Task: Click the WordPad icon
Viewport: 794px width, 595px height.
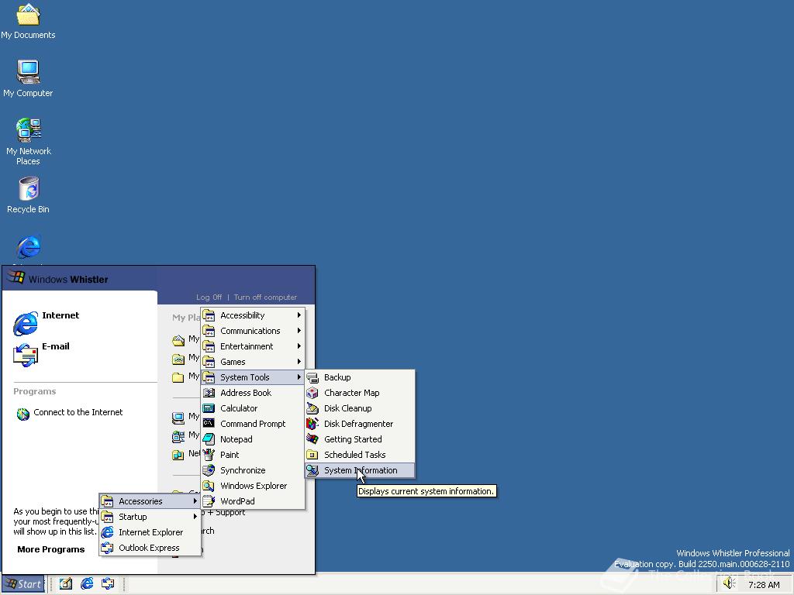Action: point(209,501)
